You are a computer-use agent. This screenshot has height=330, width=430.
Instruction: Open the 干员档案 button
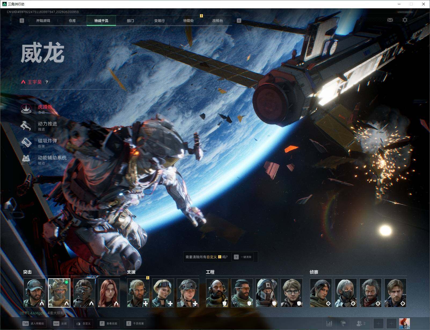point(135,324)
